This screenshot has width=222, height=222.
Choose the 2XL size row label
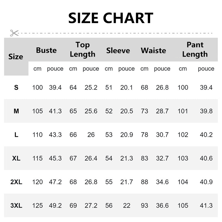16,182
